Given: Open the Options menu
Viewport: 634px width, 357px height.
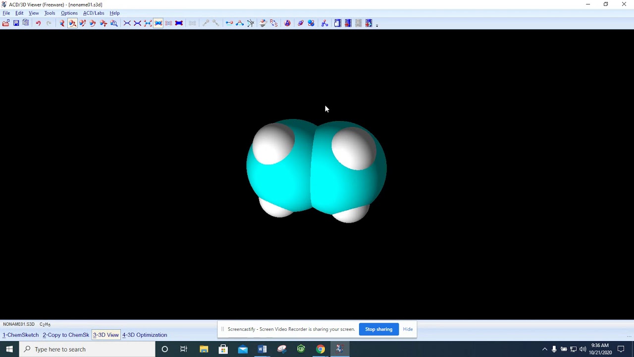Looking at the screenshot, I should 69,13.
